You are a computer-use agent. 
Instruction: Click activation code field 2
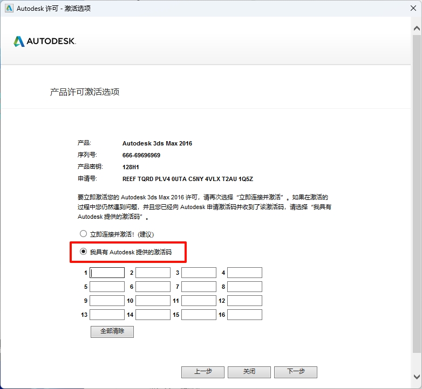click(153, 273)
